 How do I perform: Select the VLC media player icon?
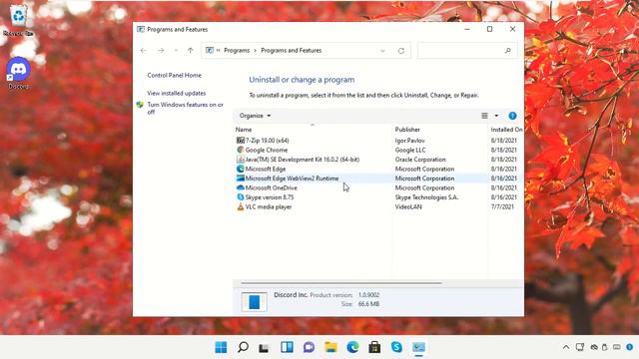pos(241,206)
